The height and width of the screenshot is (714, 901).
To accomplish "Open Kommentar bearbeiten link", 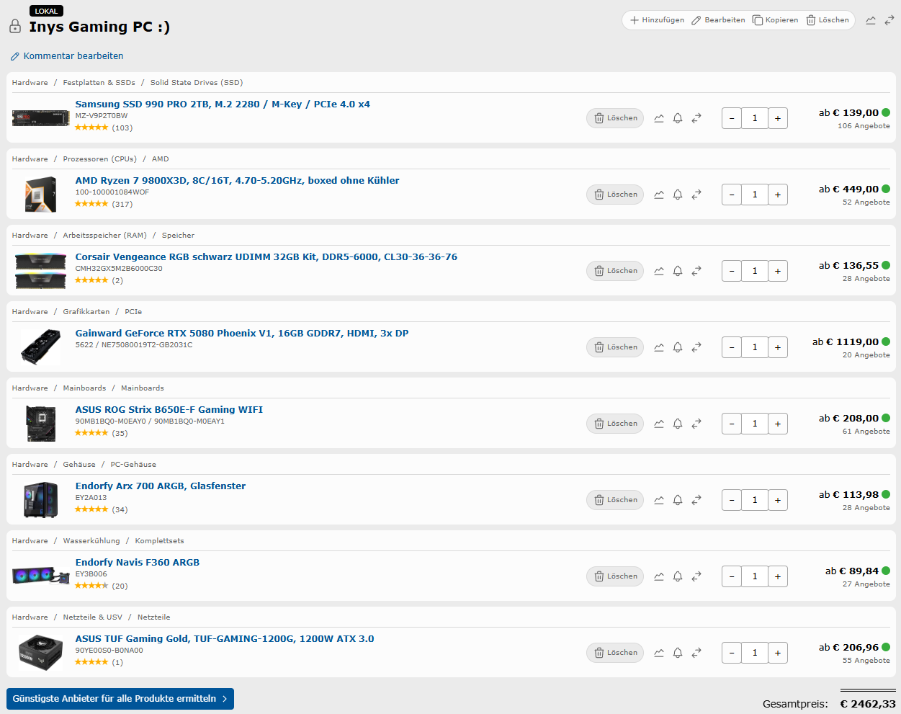I will tap(66, 56).
